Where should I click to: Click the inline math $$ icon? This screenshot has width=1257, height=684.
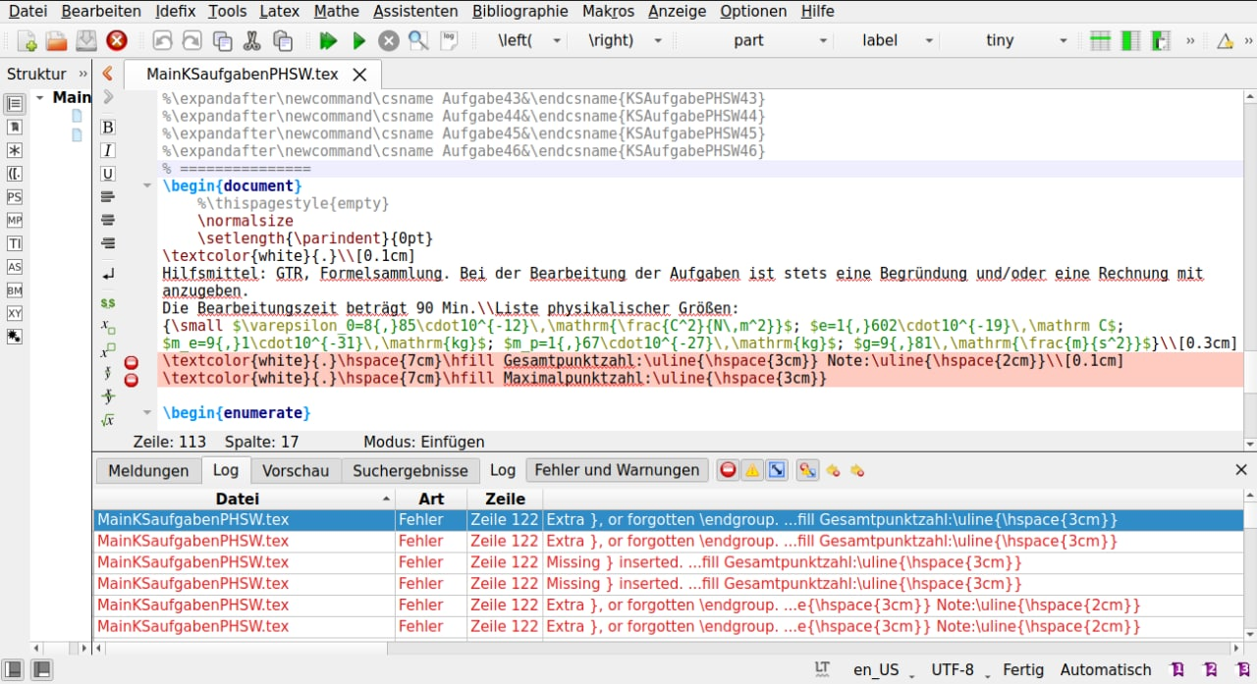[108, 303]
